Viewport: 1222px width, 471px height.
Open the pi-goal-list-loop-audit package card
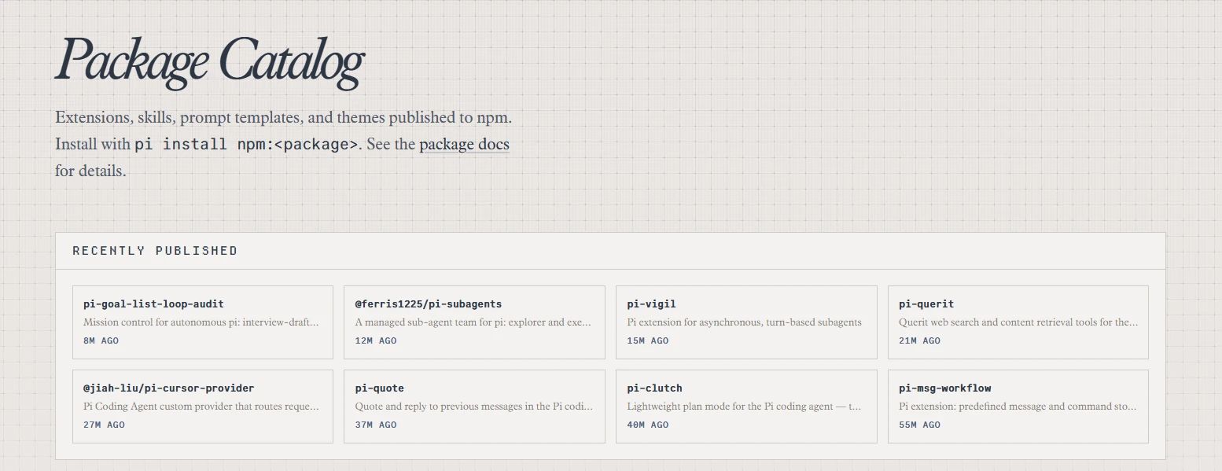pos(203,322)
